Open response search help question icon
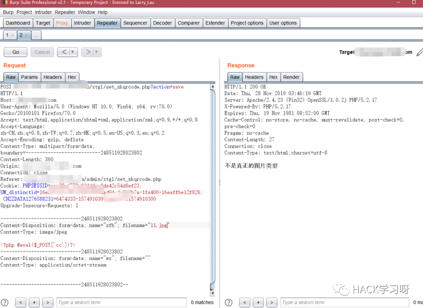This screenshot has height=308, width=423. pyautogui.click(x=228, y=303)
